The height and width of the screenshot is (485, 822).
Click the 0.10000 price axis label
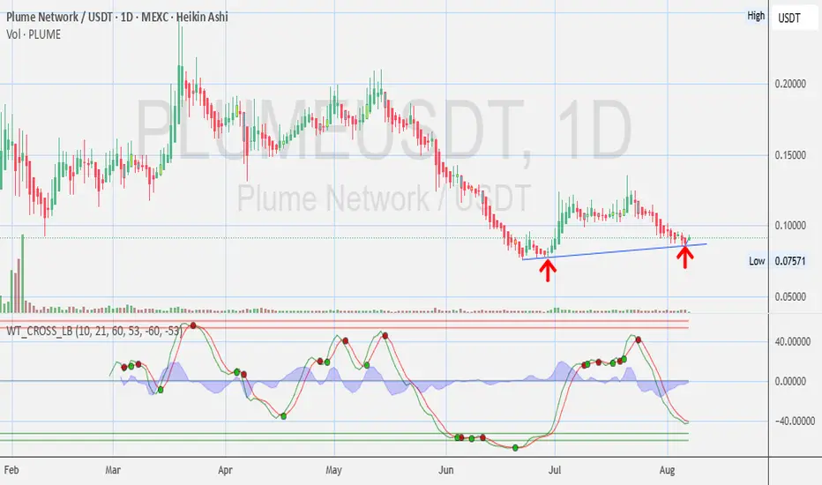[790, 226]
